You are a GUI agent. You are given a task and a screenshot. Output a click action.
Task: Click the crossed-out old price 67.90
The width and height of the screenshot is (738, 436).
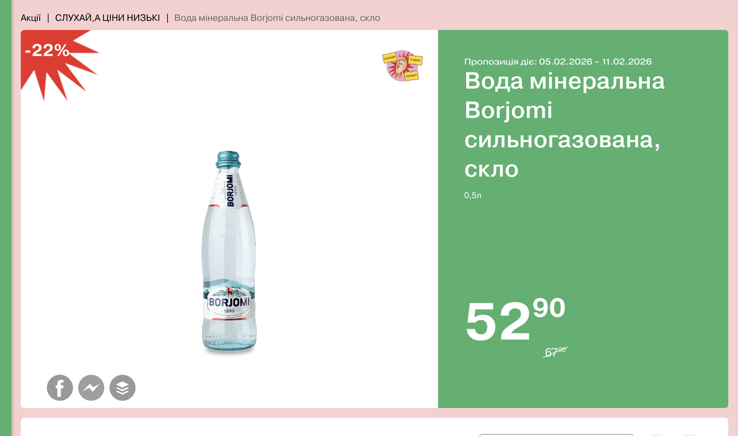556,352
